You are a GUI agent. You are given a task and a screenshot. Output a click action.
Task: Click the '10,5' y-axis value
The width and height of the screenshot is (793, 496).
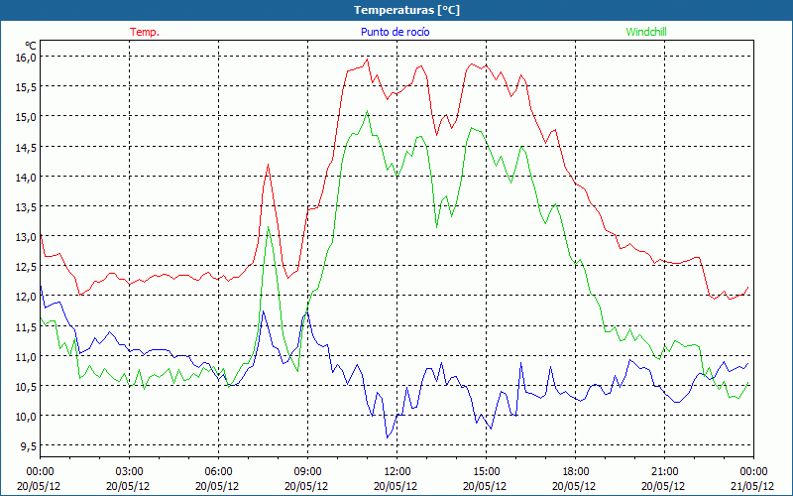26,386
